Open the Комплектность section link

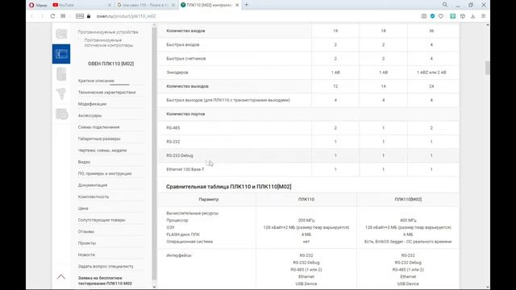click(x=94, y=197)
